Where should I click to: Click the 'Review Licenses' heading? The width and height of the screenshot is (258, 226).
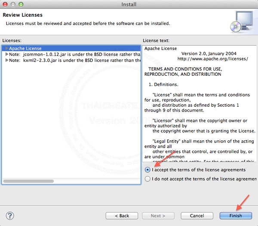pos(22,15)
